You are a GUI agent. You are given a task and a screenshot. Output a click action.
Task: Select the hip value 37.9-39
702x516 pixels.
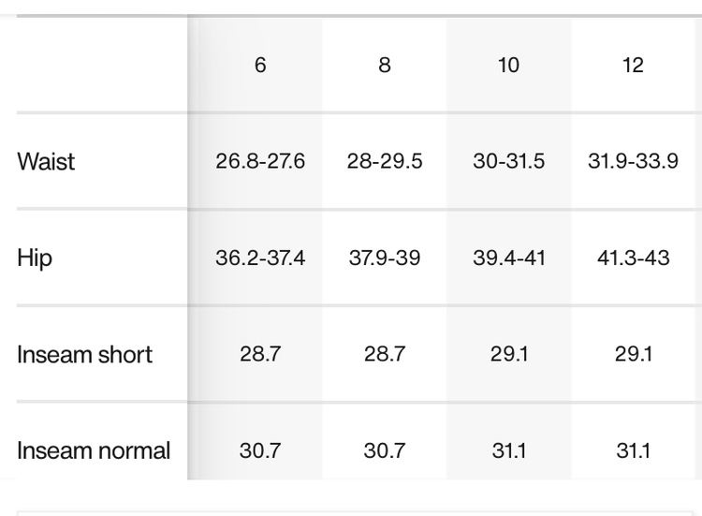[x=385, y=258]
